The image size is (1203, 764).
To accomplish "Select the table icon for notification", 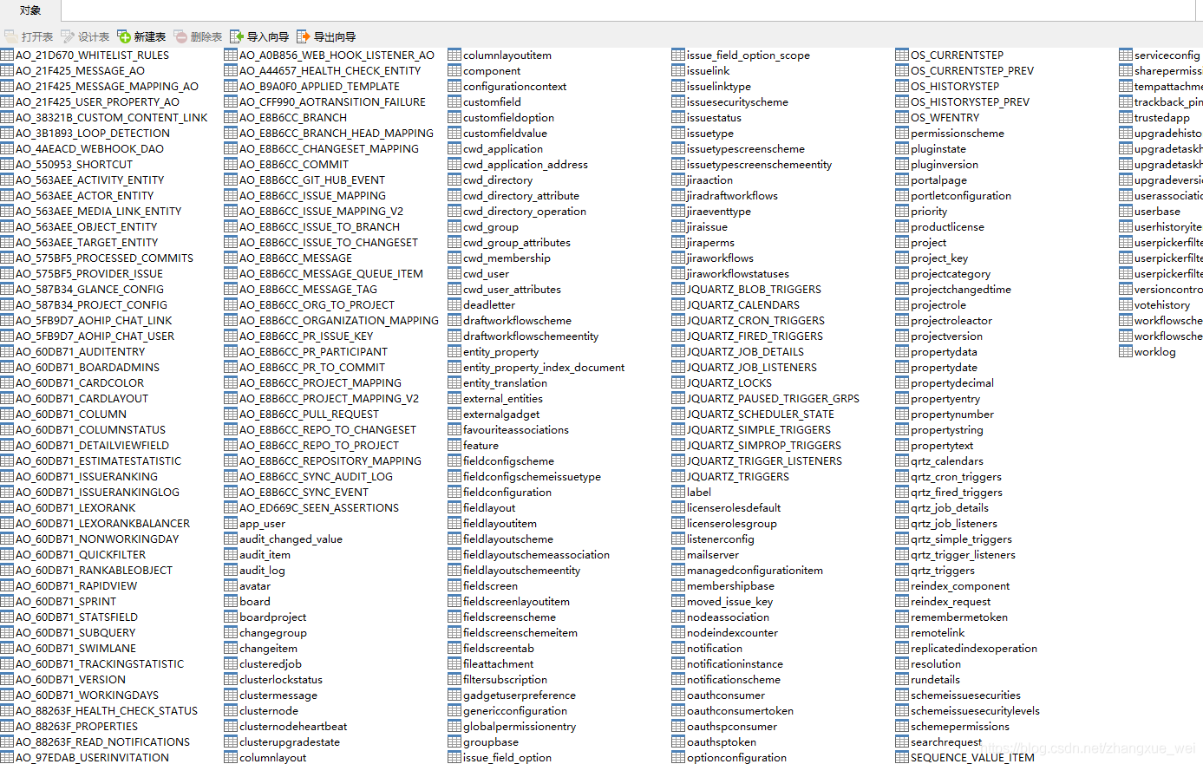I will point(678,648).
